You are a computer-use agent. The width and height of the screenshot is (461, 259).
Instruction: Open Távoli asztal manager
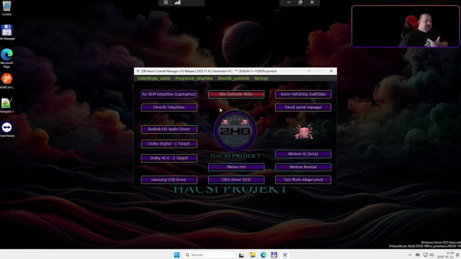coord(303,107)
